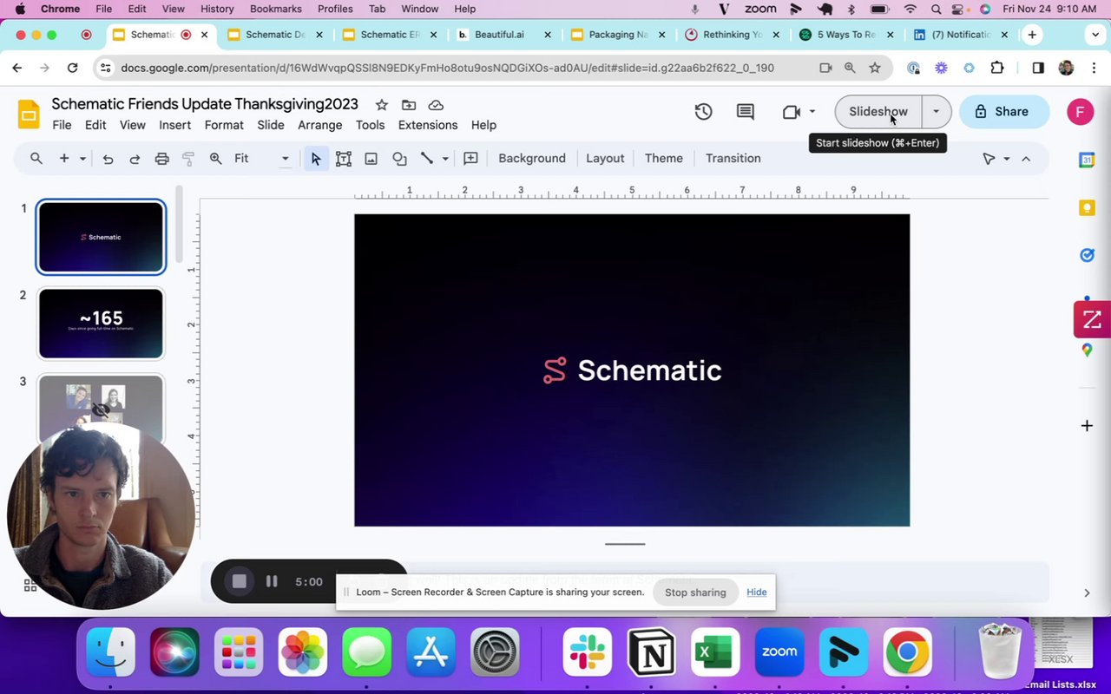The width and height of the screenshot is (1111, 694).
Task: Open the Format menu
Action: point(224,125)
